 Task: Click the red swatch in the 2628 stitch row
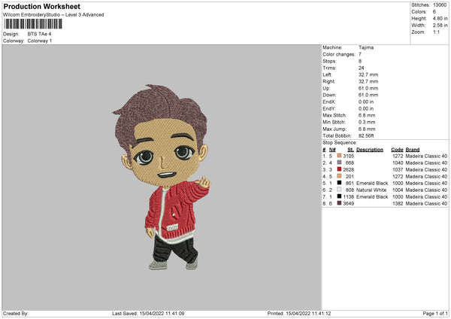340,169
